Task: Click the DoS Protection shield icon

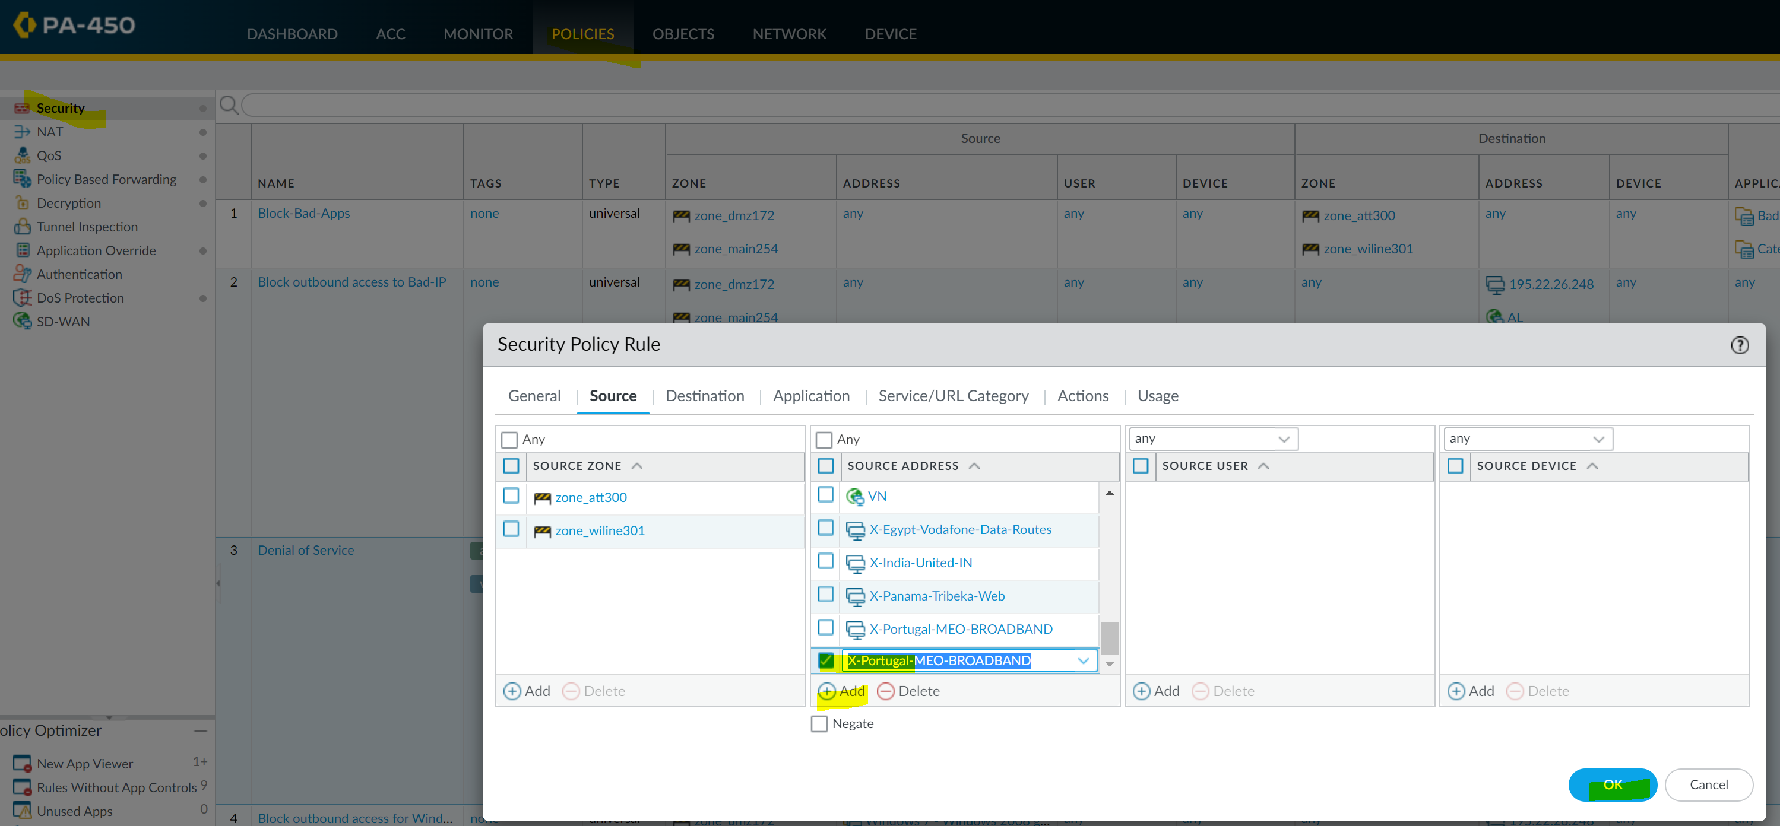Action: click(22, 298)
